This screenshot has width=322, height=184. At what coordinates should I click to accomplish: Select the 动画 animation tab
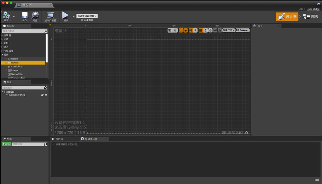pyautogui.click(x=16, y=139)
